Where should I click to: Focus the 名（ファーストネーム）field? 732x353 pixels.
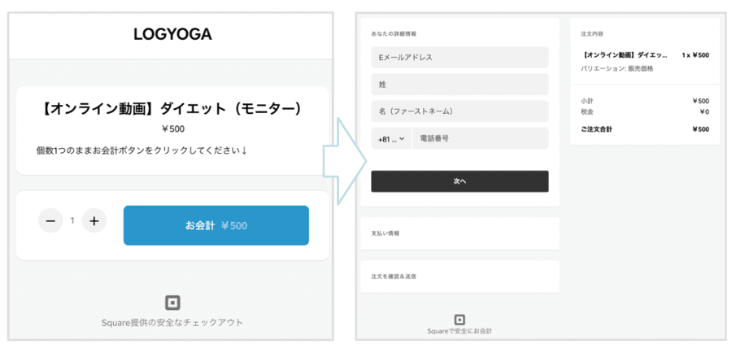click(460, 111)
